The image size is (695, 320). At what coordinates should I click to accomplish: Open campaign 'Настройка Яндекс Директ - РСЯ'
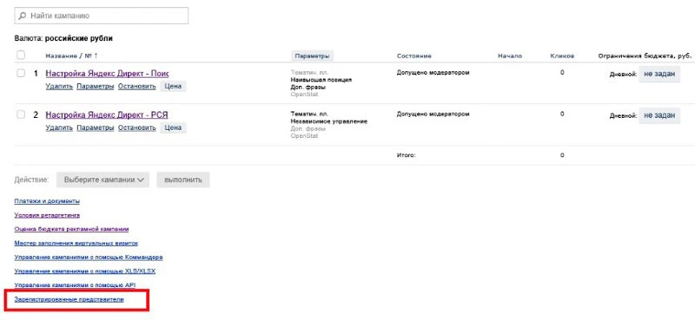tap(106, 115)
